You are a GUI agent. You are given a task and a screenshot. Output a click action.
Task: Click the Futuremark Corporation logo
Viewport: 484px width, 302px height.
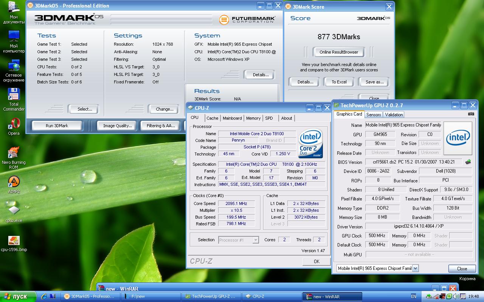(248, 19)
